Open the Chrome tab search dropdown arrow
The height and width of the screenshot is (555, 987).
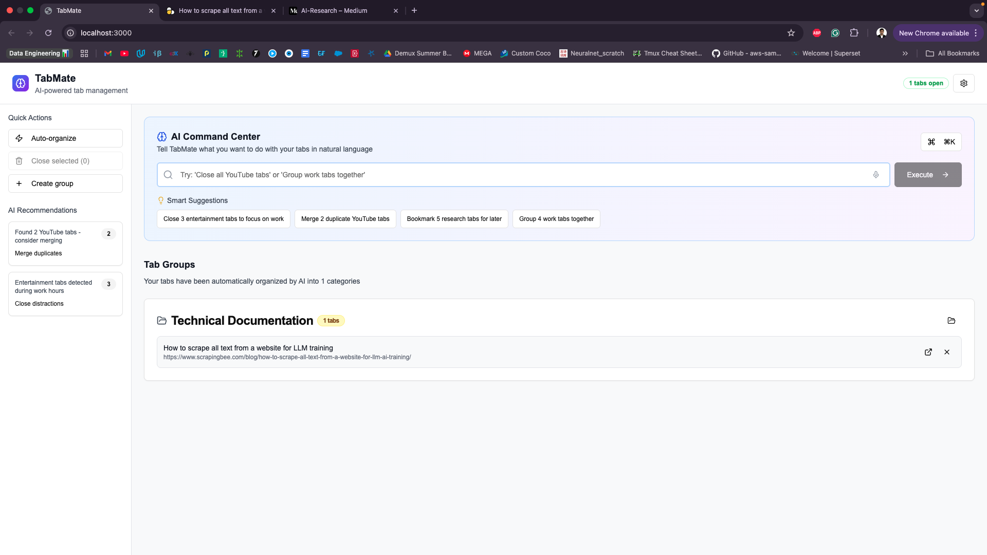[976, 11]
